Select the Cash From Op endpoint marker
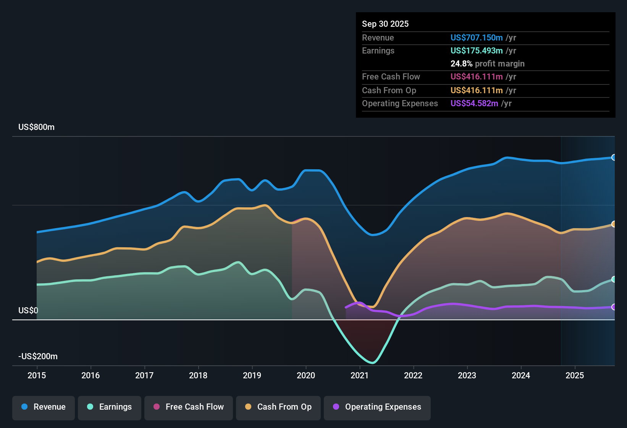Viewport: 627px width, 428px height. (x=614, y=225)
